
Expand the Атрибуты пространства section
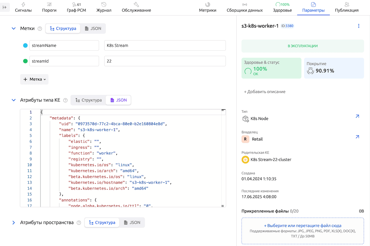click(x=14, y=223)
